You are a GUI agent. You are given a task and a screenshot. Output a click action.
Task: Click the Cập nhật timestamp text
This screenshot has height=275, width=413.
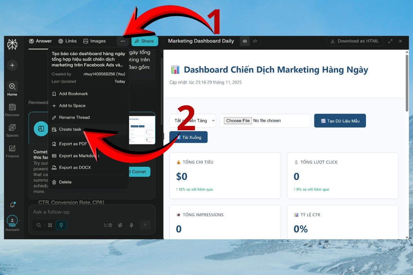[x=205, y=82]
